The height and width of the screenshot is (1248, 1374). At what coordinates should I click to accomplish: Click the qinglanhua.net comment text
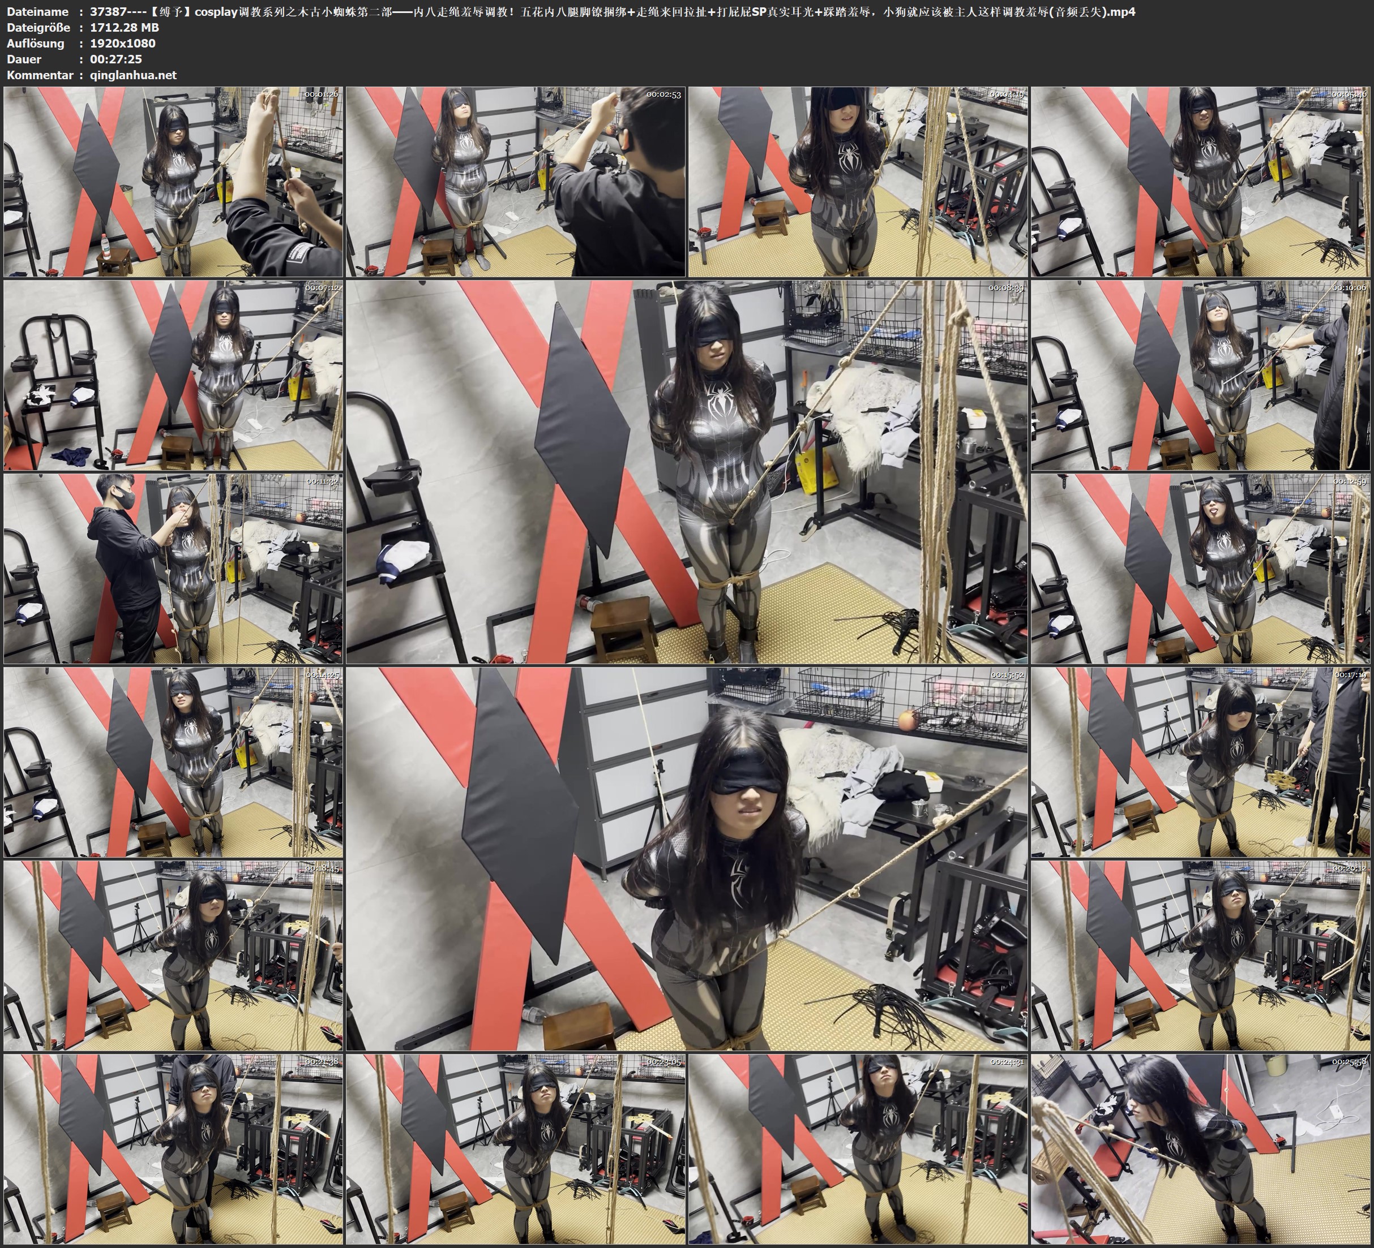[x=133, y=75]
